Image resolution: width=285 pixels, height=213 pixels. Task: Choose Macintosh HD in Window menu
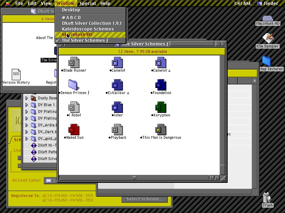[90, 35]
